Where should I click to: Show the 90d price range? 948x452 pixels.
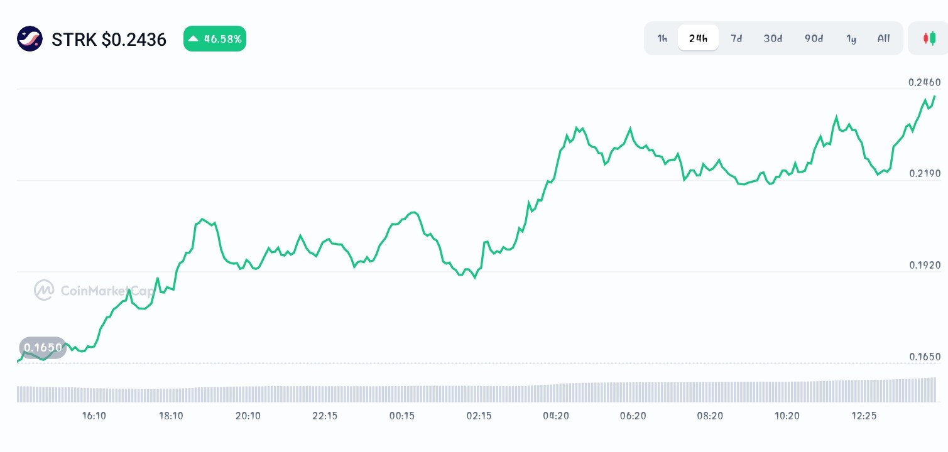814,38
